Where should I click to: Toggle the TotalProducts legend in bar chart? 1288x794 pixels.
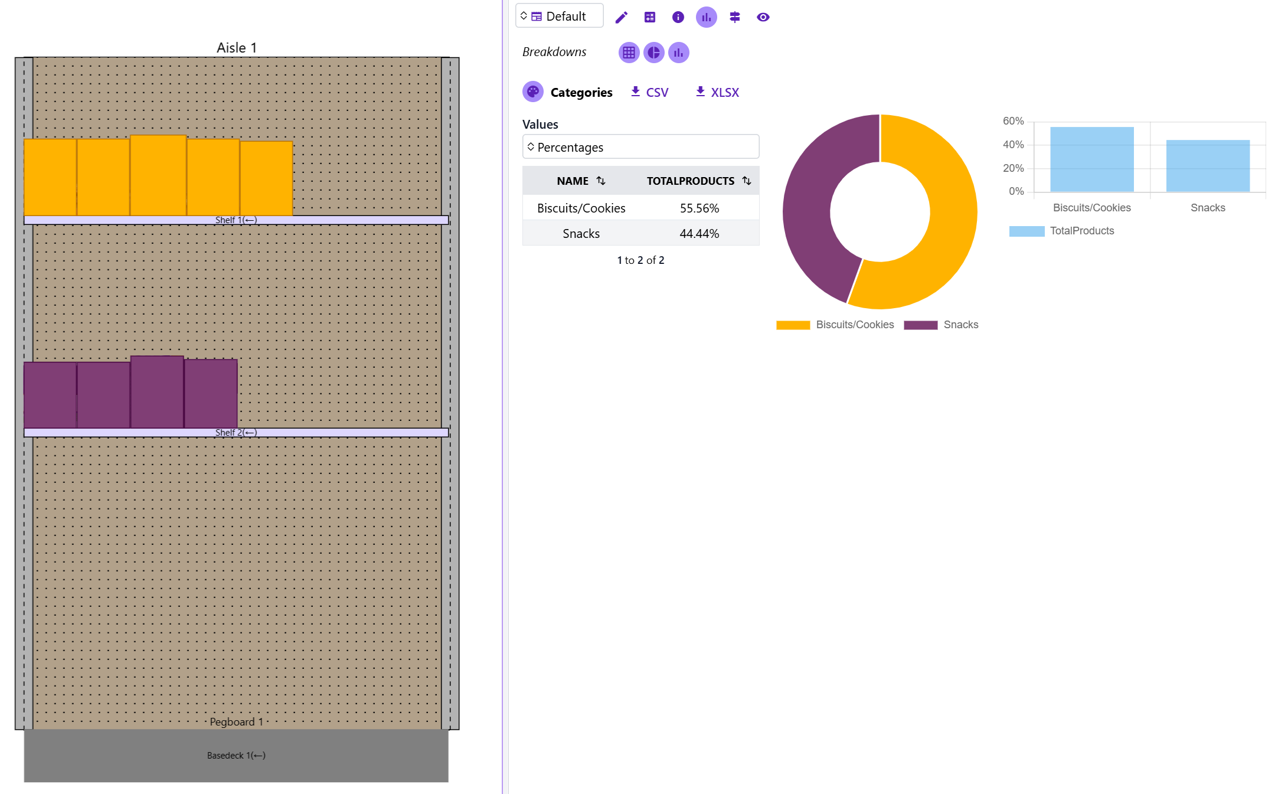(x=1027, y=231)
